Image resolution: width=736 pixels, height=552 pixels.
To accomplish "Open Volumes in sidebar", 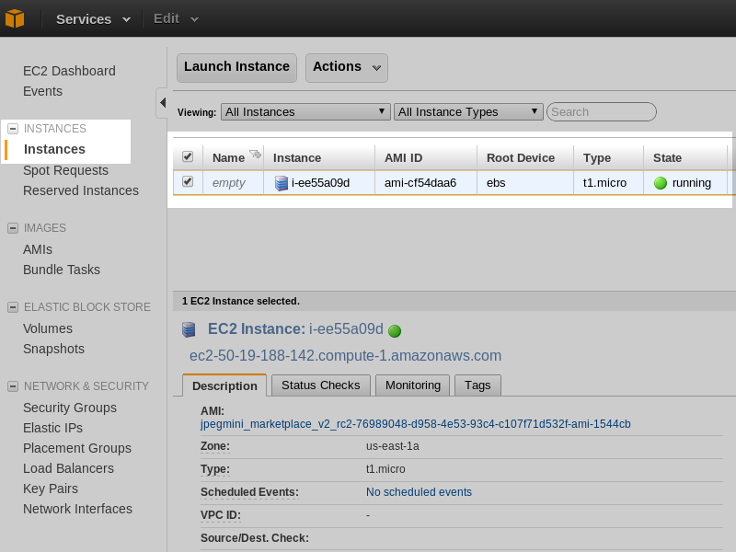I will 48,328.
